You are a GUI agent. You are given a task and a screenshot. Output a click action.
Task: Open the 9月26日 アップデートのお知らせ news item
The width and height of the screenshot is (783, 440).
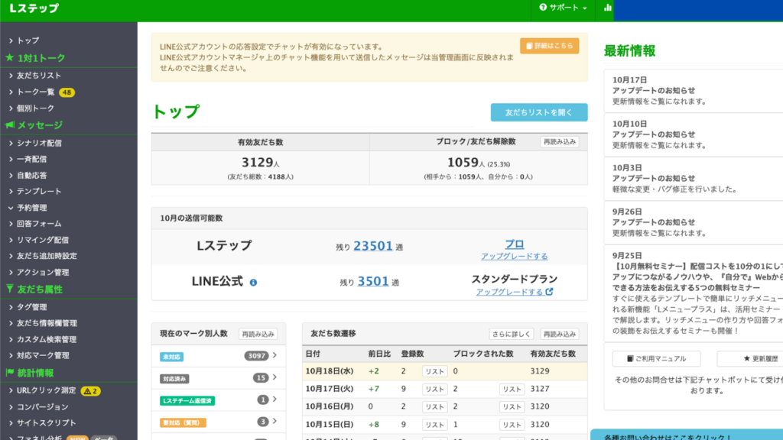pyautogui.click(x=694, y=222)
